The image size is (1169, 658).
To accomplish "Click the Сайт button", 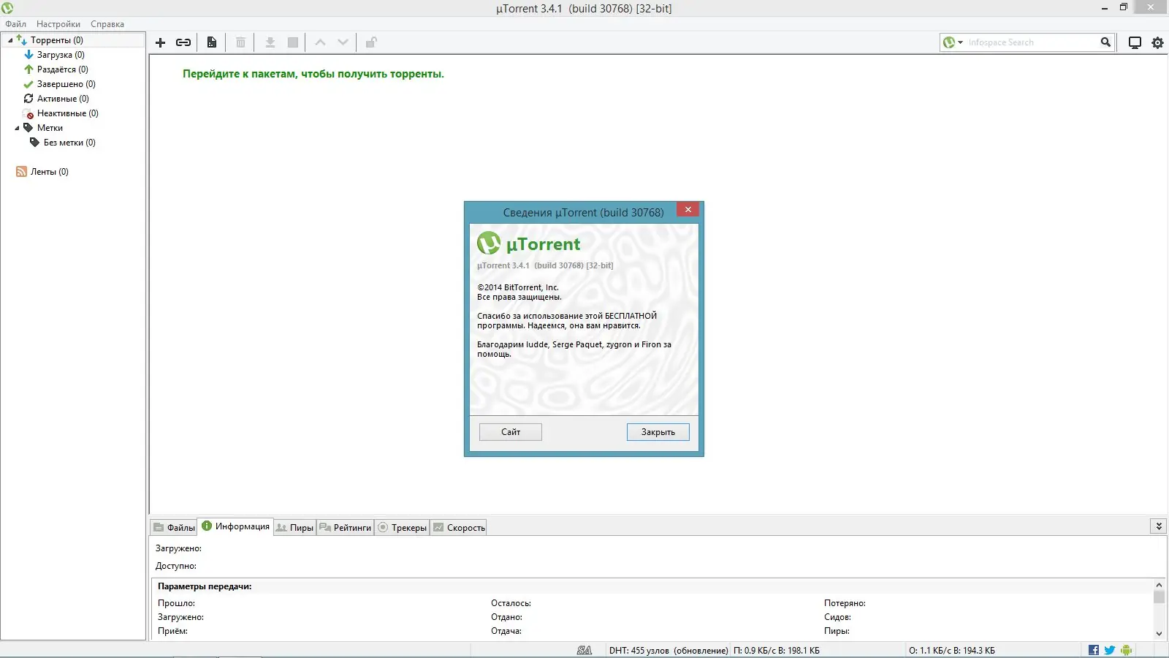I will point(511,432).
